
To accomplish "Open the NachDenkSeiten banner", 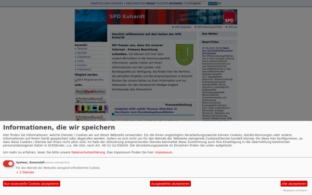I will (90, 92).
